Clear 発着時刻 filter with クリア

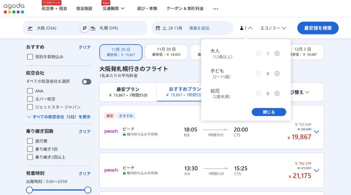85,174
